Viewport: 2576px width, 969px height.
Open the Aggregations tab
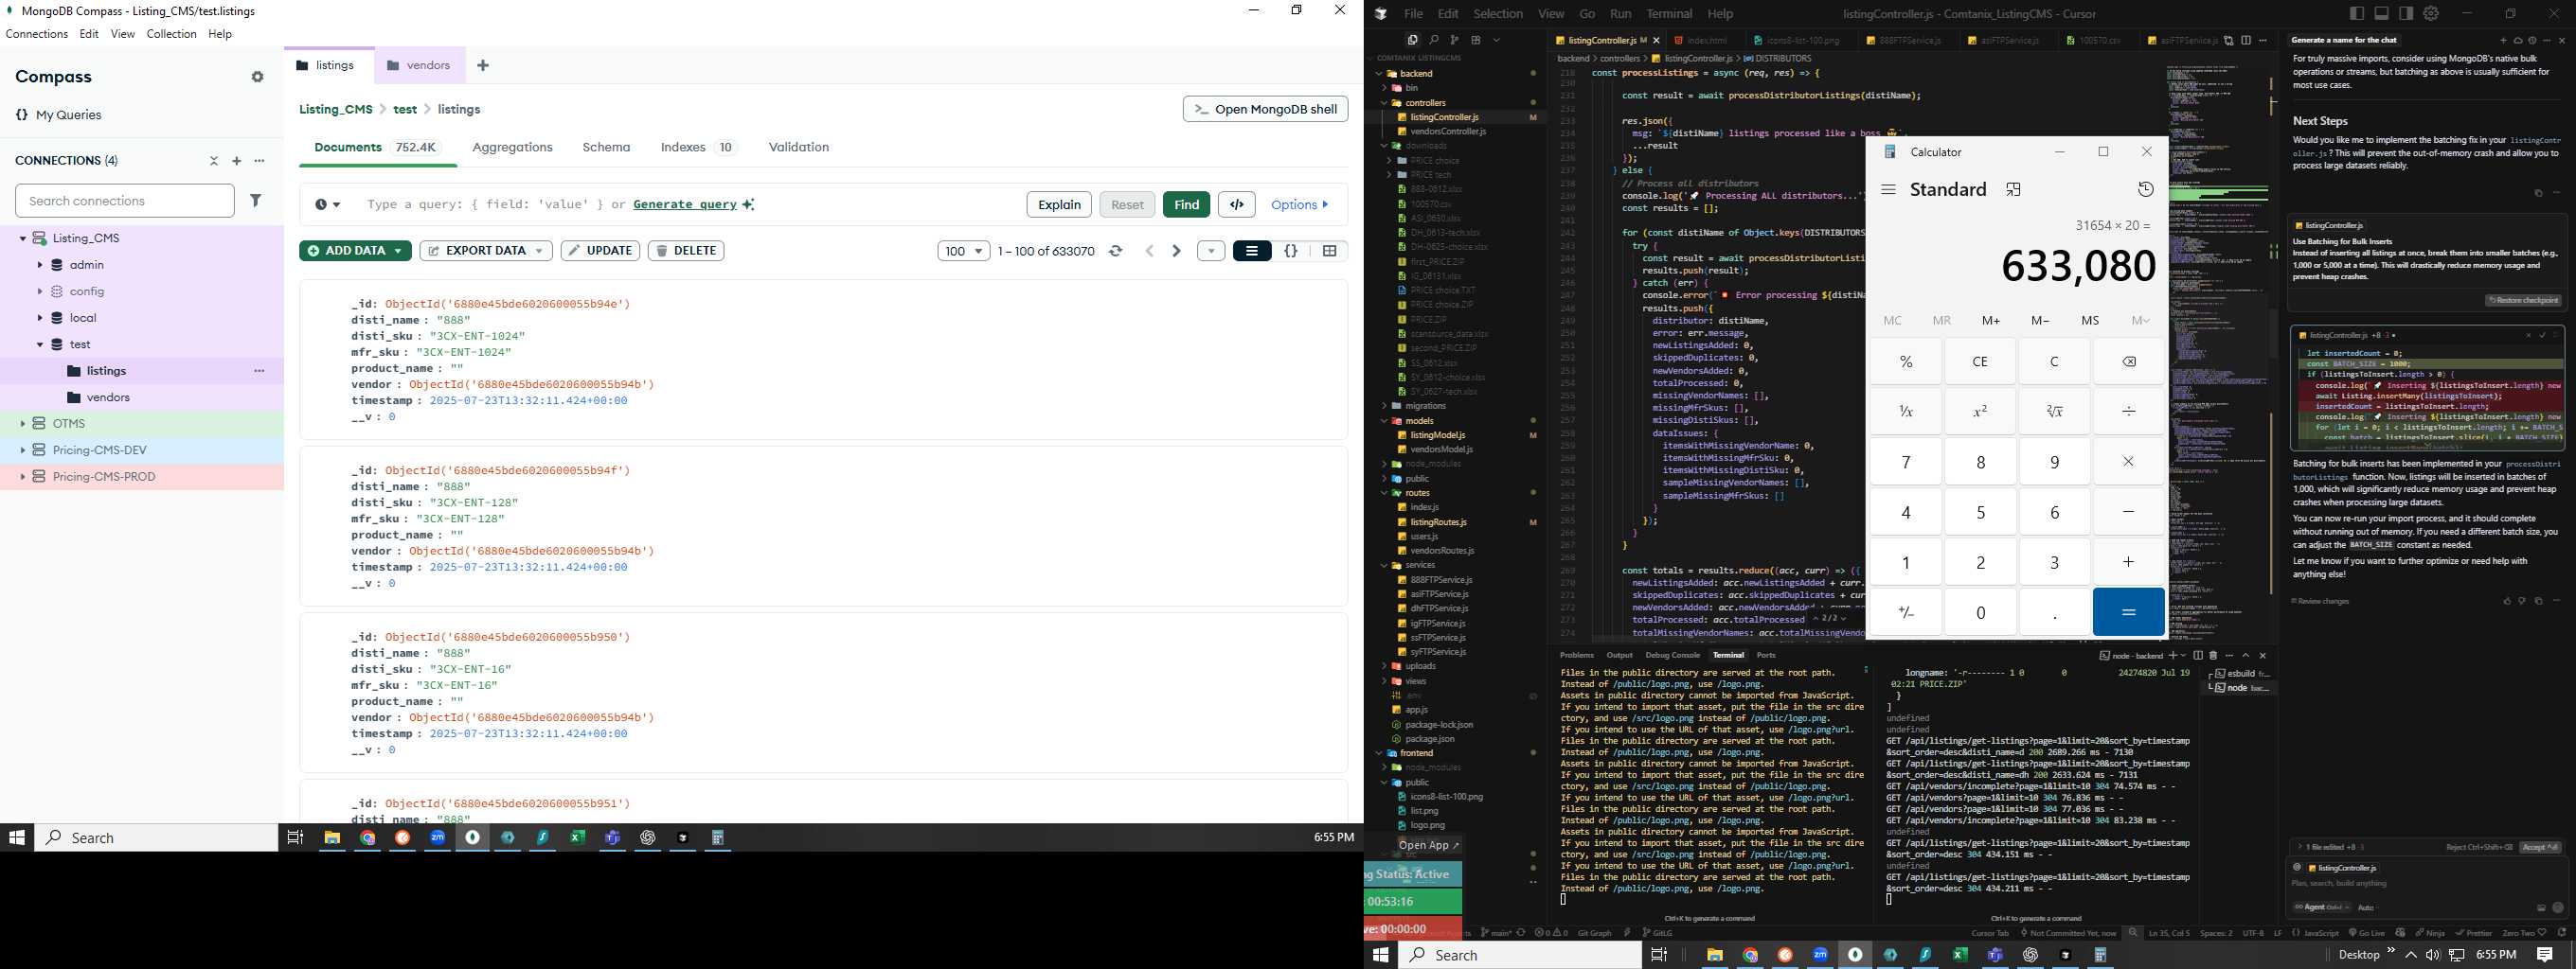pyautogui.click(x=512, y=147)
